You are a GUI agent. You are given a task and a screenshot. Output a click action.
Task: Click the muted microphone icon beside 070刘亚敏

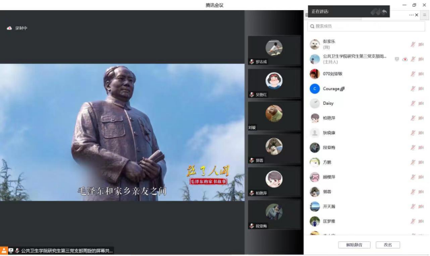pyautogui.click(x=412, y=74)
